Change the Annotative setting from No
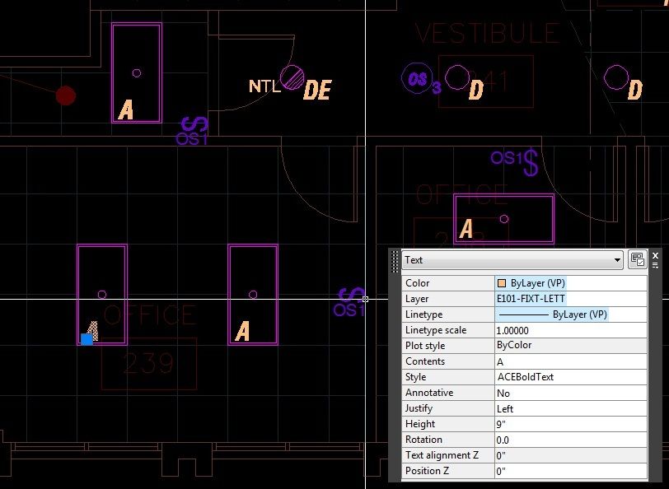The image size is (669, 489). 568,393
